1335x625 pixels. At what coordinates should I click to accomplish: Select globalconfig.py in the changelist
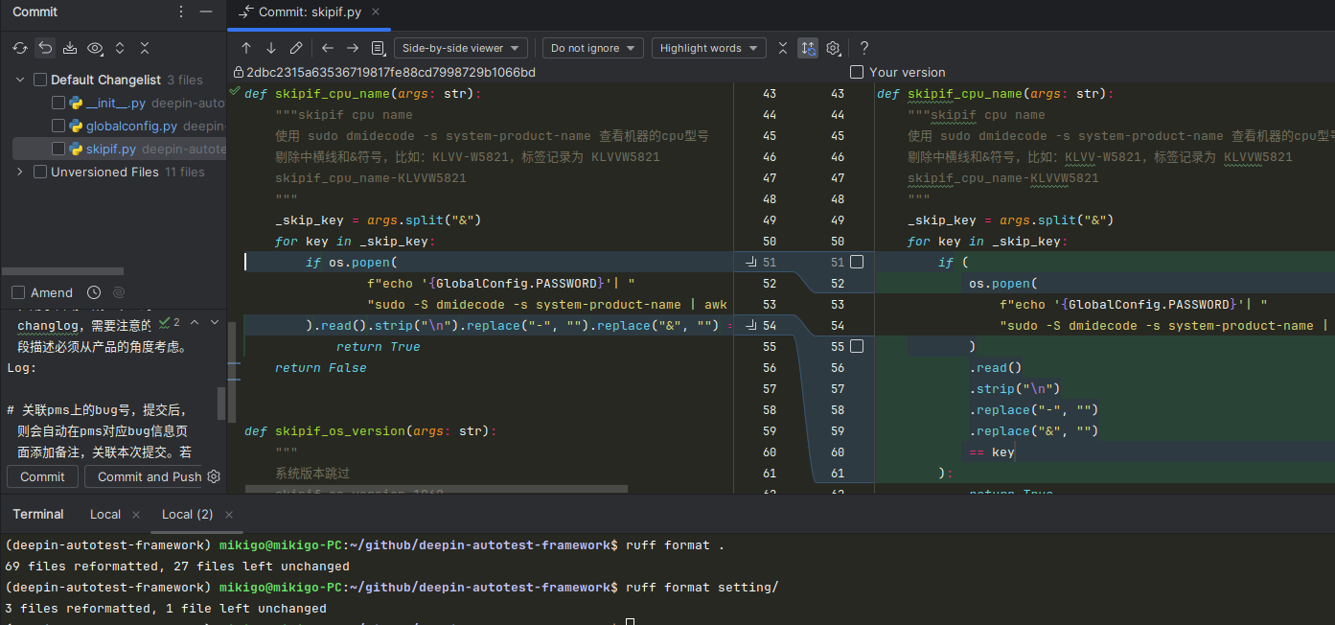131,126
